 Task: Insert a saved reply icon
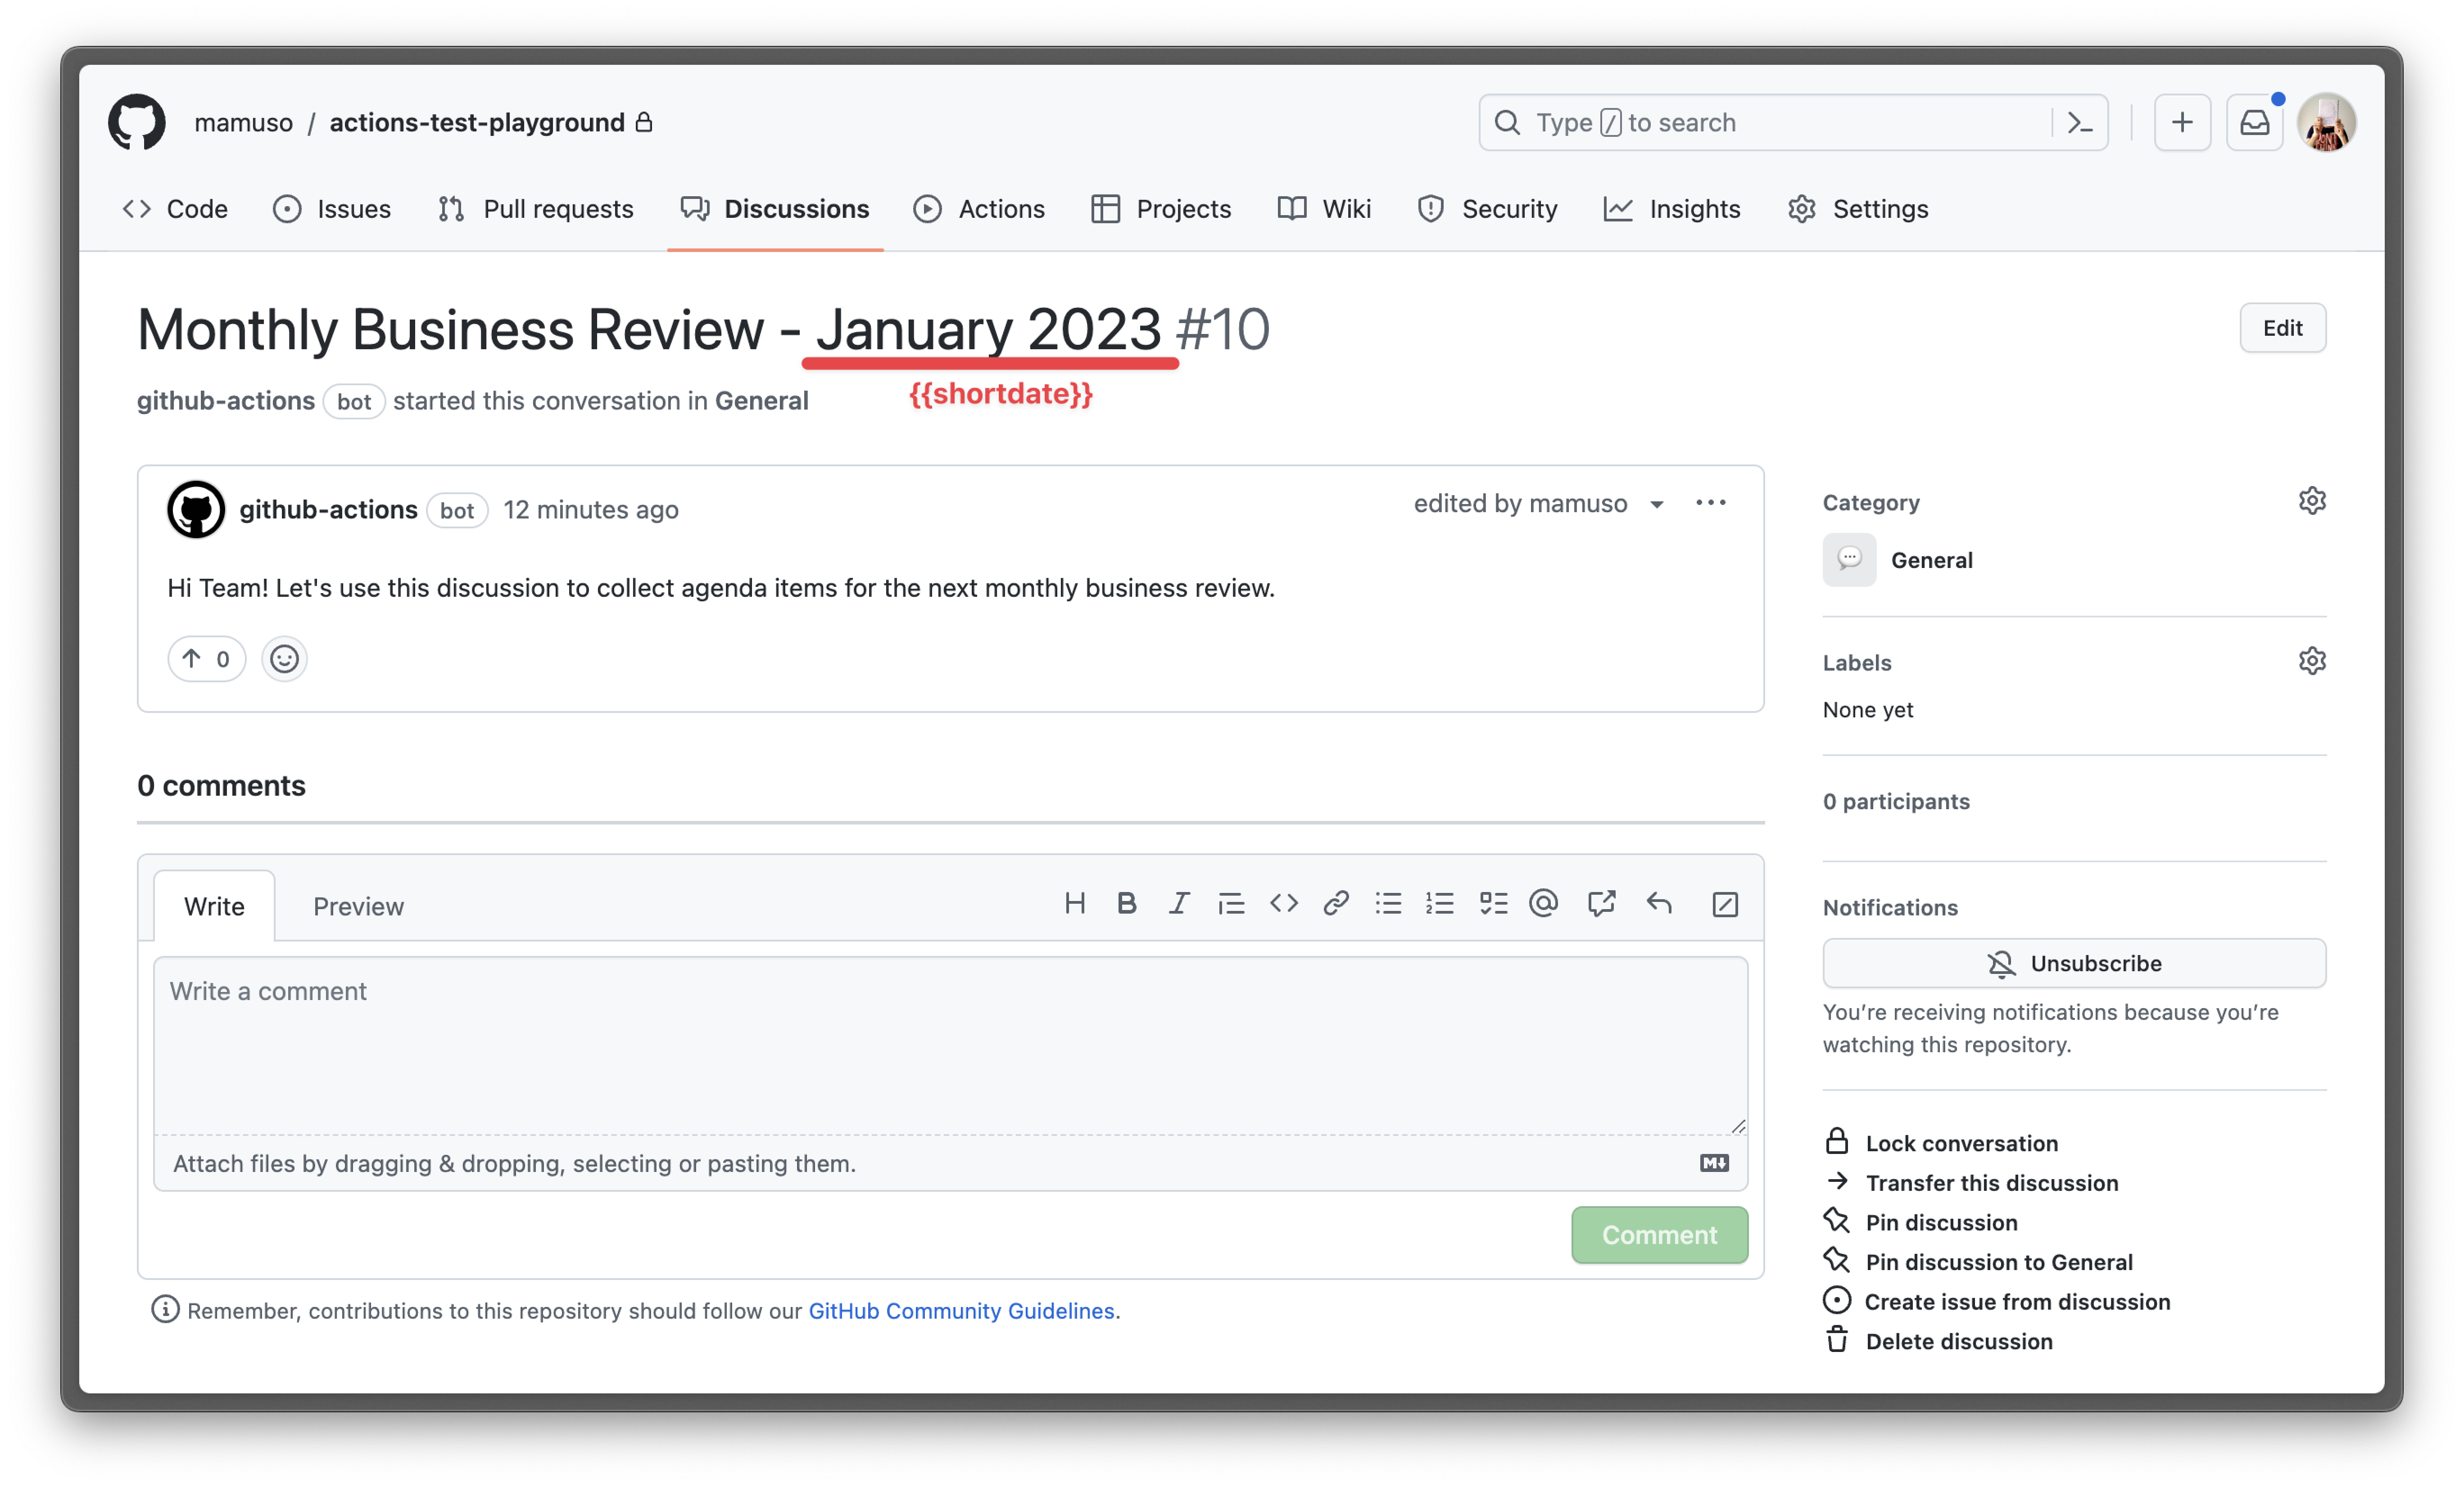[x=1659, y=904]
